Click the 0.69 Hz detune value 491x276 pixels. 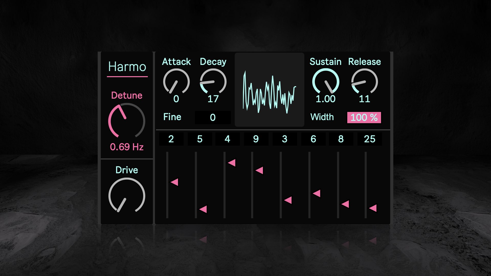(127, 147)
